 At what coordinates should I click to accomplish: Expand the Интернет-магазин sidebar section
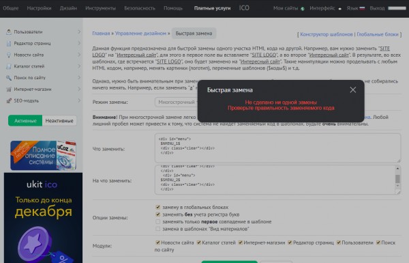[x=79, y=89]
